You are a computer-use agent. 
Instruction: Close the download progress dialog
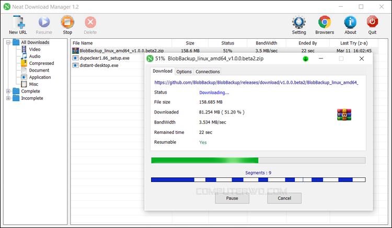point(362,59)
